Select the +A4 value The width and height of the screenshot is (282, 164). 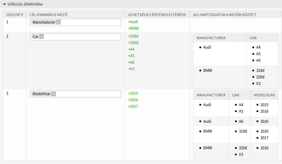click(131, 49)
